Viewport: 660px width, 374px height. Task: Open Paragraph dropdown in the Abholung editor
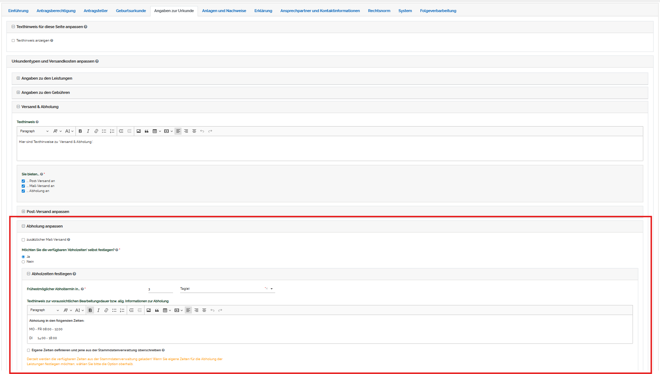(44, 310)
